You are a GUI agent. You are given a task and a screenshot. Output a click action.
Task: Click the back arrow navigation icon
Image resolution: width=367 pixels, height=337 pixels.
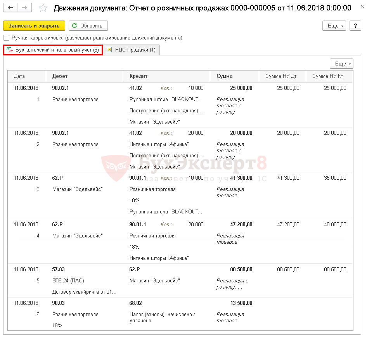11,8
